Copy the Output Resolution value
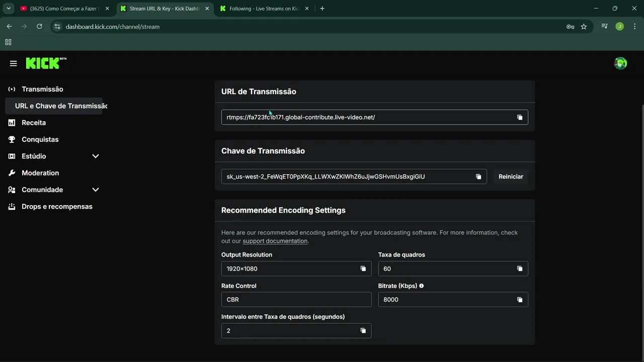Screen dimensions: 644x362 (363, 268)
